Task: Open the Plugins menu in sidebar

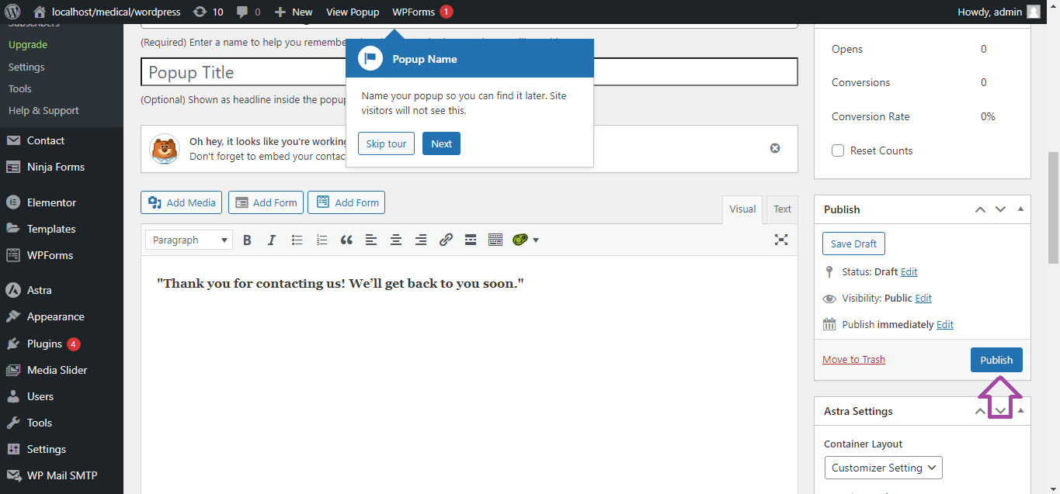Action: point(44,344)
